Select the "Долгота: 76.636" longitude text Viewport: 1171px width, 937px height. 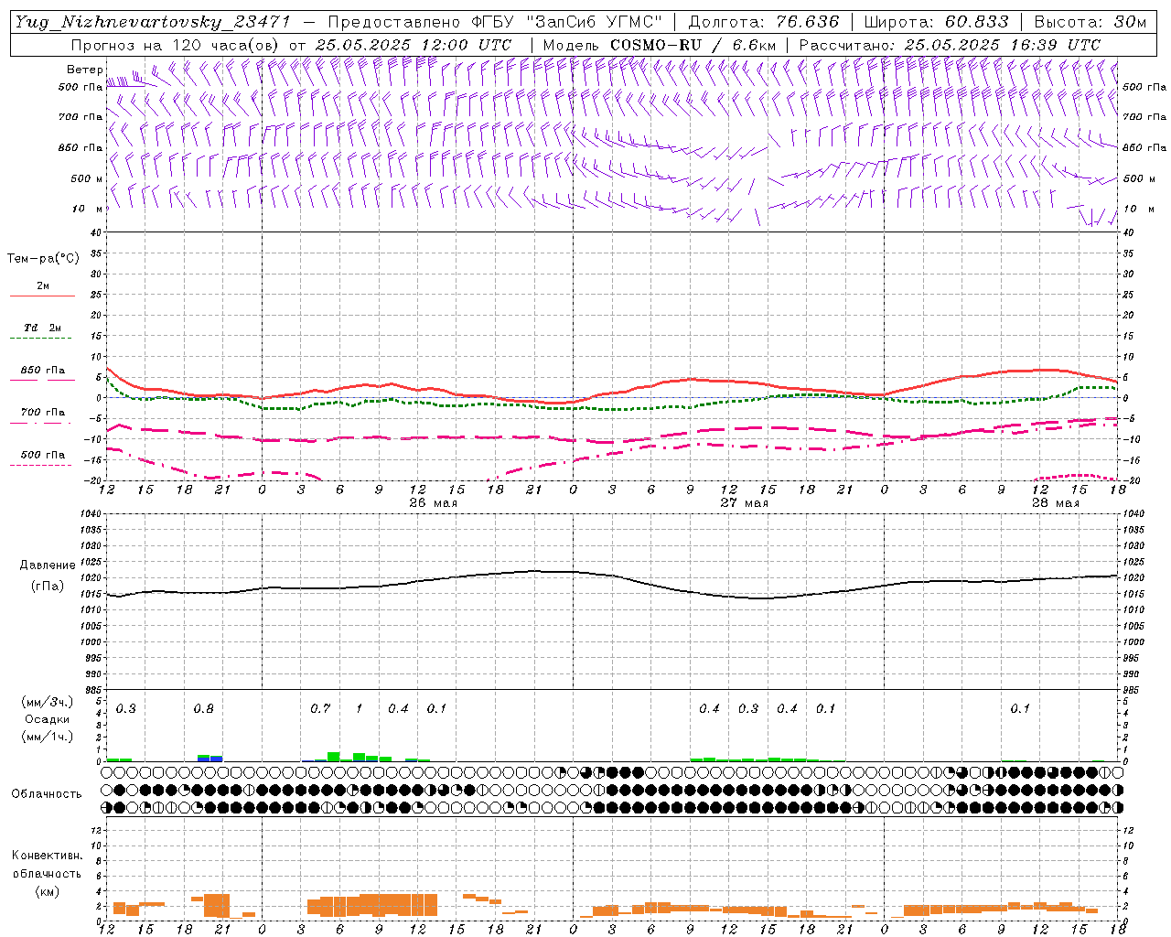(x=763, y=22)
